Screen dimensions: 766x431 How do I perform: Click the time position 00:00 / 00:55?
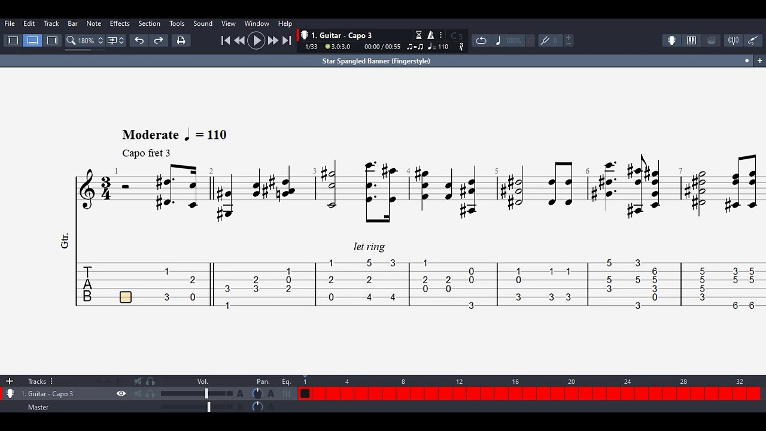coord(382,47)
